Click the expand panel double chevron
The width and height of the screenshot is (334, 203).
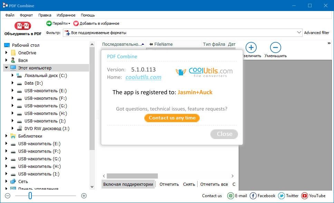pos(329,43)
